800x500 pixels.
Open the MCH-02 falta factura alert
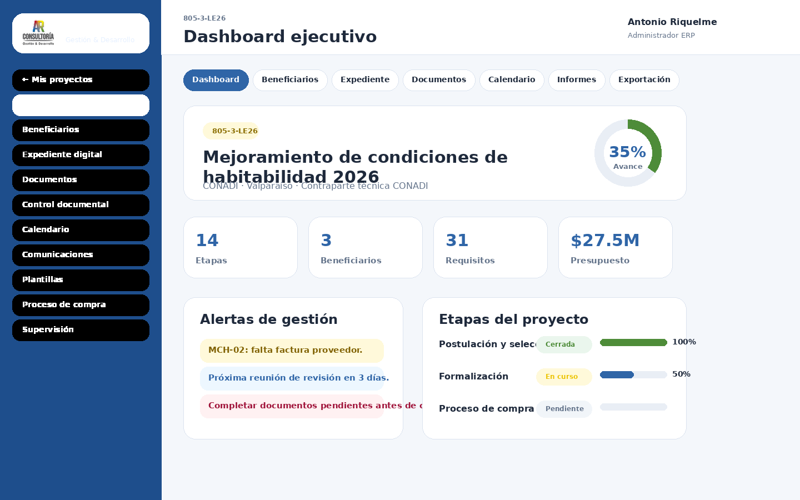point(292,351)
